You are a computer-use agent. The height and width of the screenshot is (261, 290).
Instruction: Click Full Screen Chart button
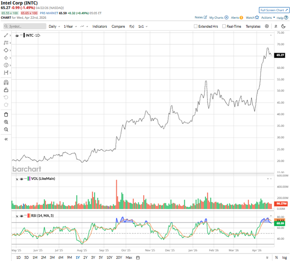click(x=274, y=10)
